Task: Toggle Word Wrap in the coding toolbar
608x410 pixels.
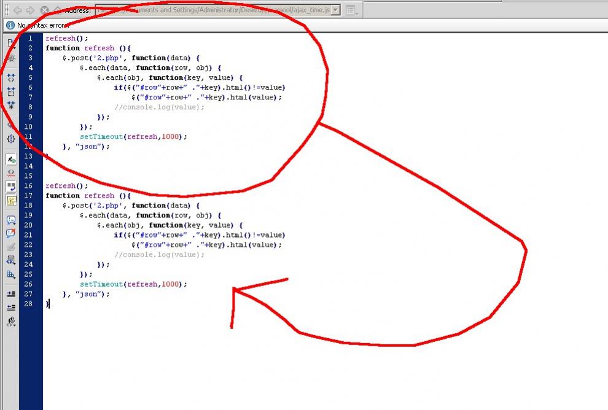Action: tap(11, 187)
